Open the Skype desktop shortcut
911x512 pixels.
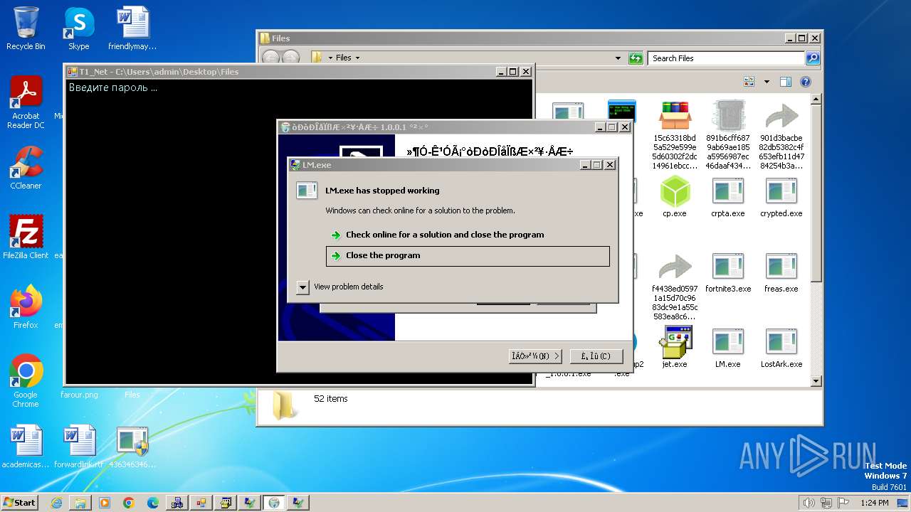[78, 28]
